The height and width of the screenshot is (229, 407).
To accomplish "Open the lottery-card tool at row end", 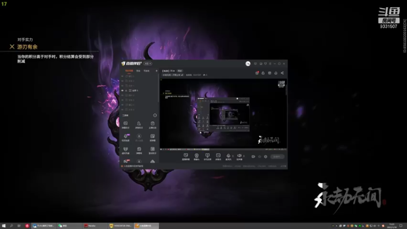I will [x=152, y=137].
